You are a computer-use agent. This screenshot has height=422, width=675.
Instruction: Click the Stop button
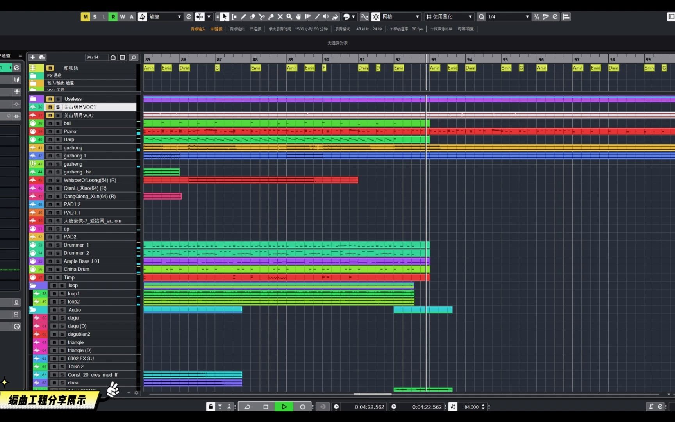click(266, 407)
